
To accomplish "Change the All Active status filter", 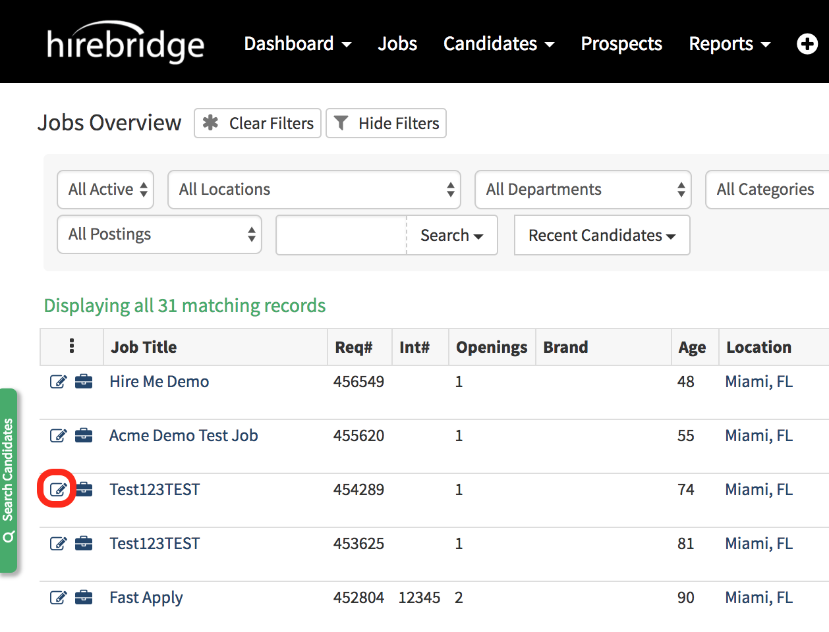I will coord(105,190).
